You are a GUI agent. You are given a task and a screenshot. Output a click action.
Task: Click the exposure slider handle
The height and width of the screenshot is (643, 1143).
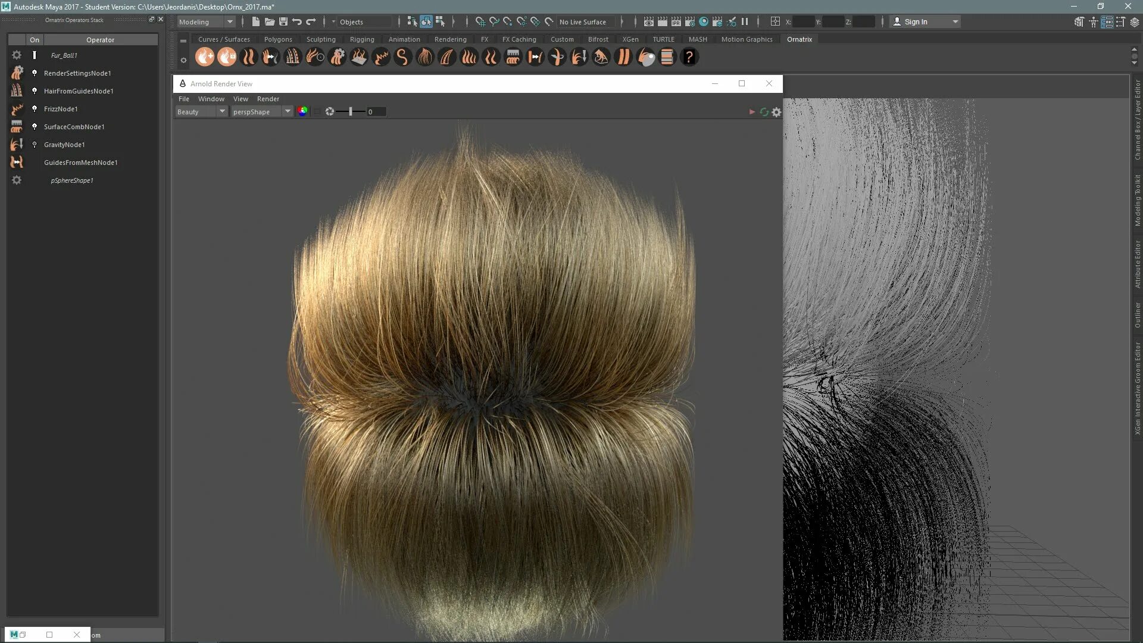point(351,112)
